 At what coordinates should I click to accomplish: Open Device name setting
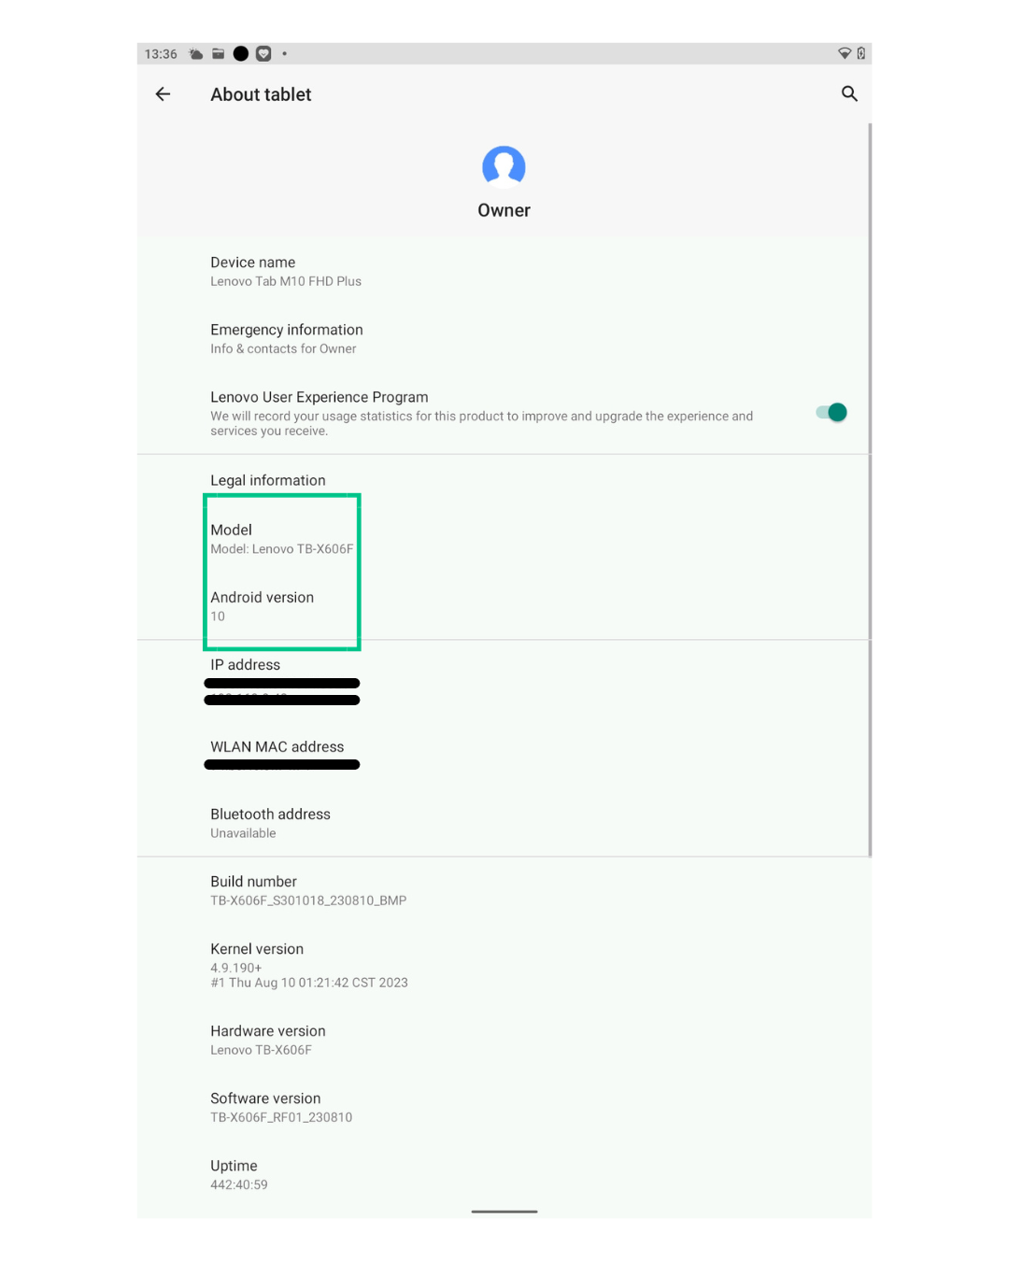coord(504,271)
